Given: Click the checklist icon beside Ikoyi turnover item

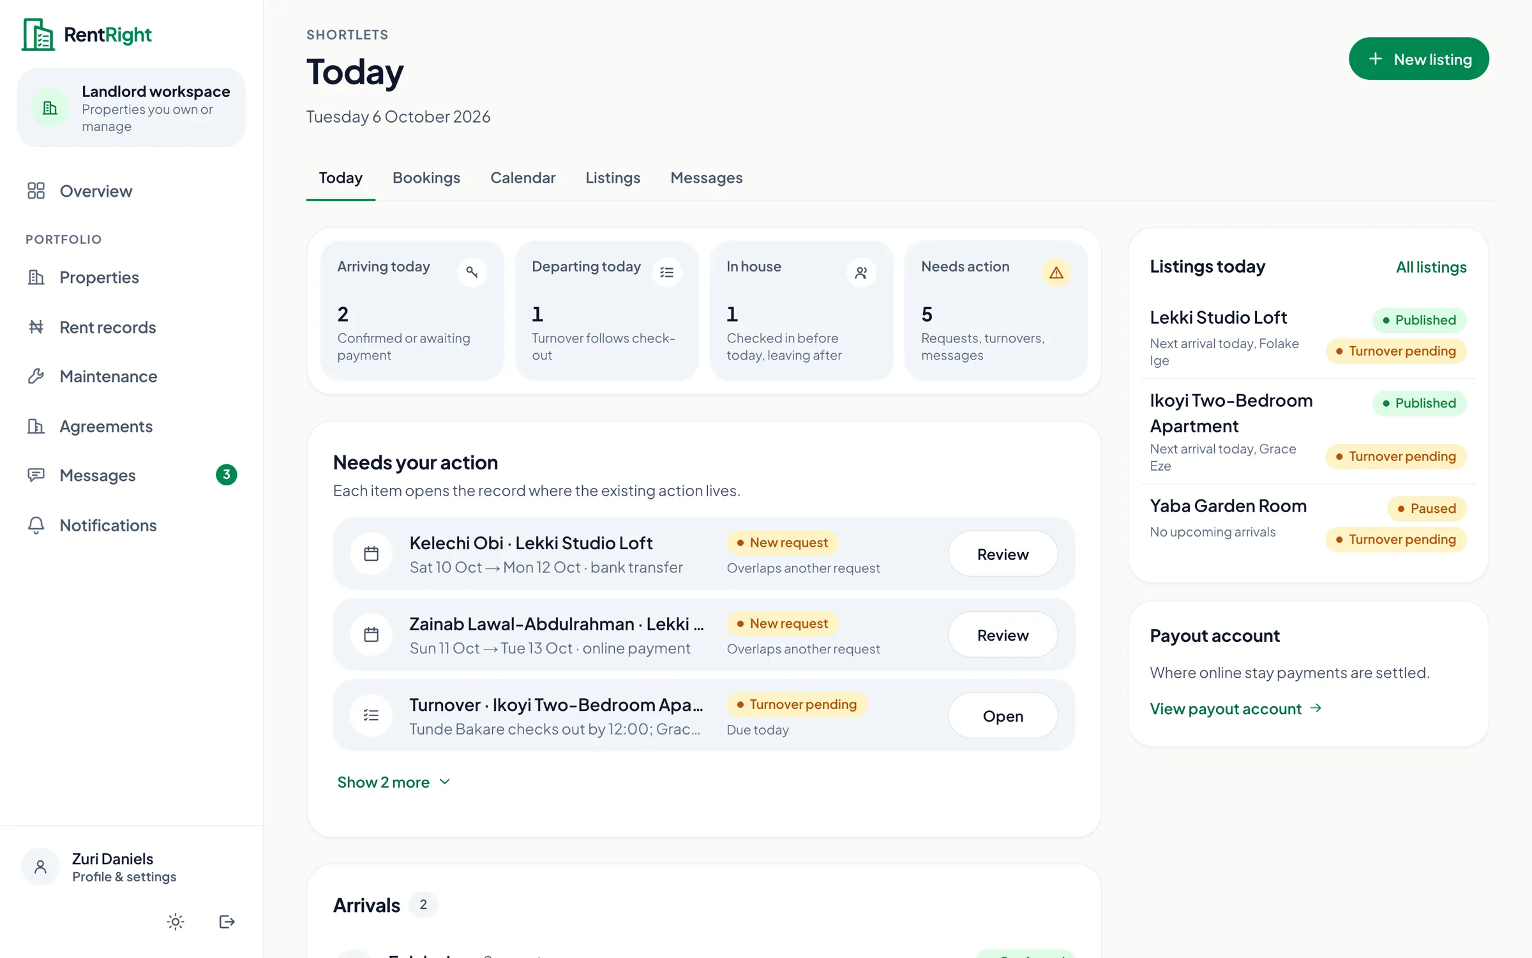Looking at the screenshot, I should click(x=371, y=715).
